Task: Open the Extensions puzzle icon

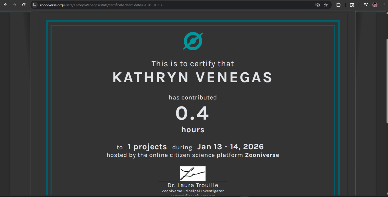Action: 338,5
